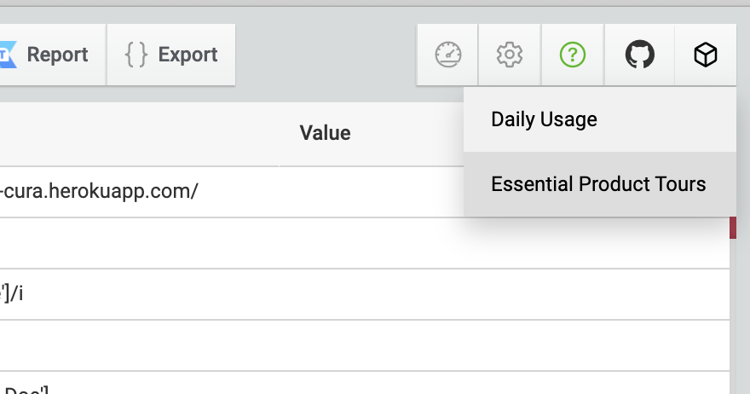Click the Report button label

[x=57, y=55]
